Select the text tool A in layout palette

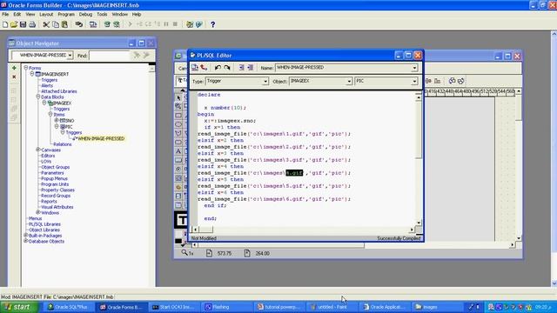(178, 151)
